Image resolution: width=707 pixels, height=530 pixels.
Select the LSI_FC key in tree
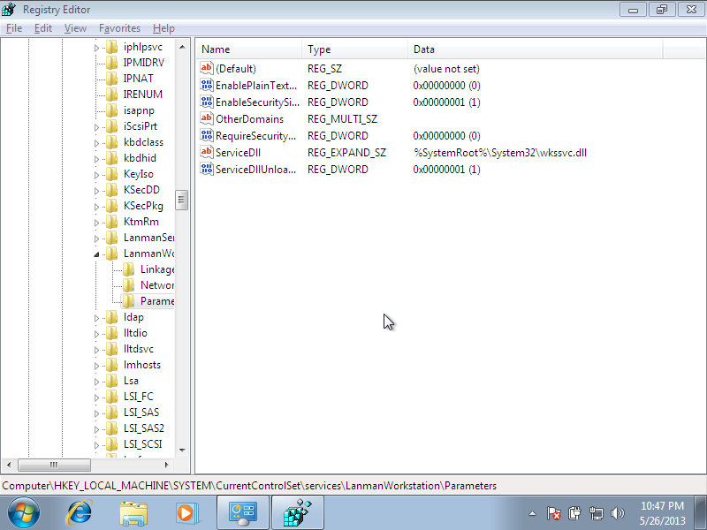[139, 397]
